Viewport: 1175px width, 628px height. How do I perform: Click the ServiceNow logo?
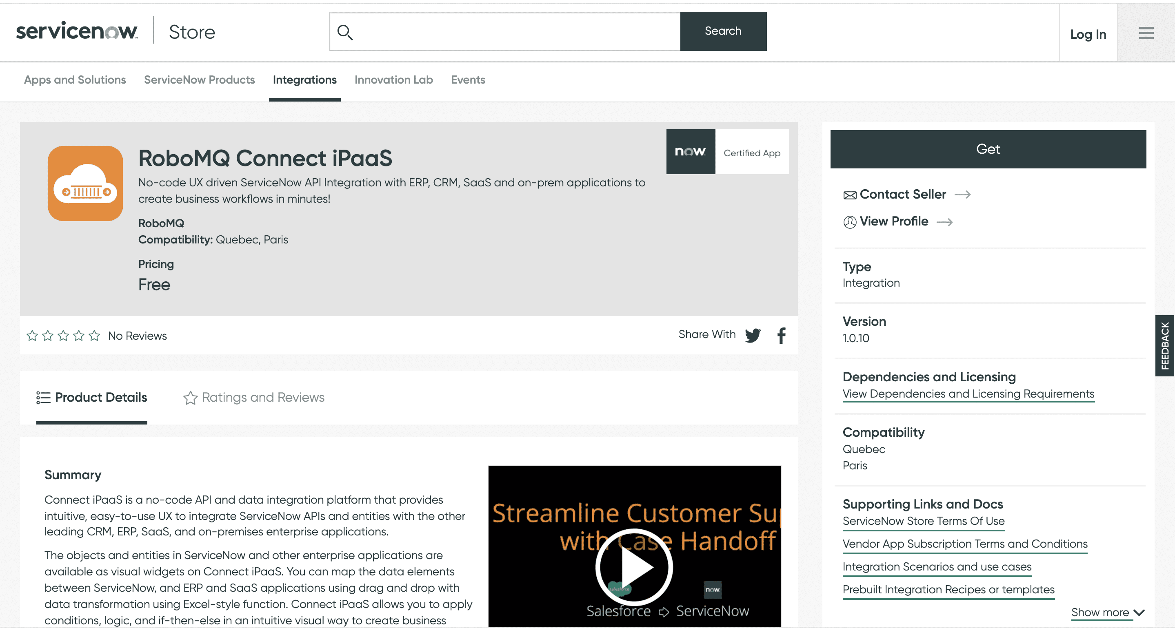(77, 31)
